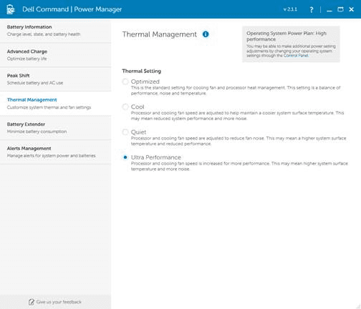Open help via the question mark icon

(312, 9)
